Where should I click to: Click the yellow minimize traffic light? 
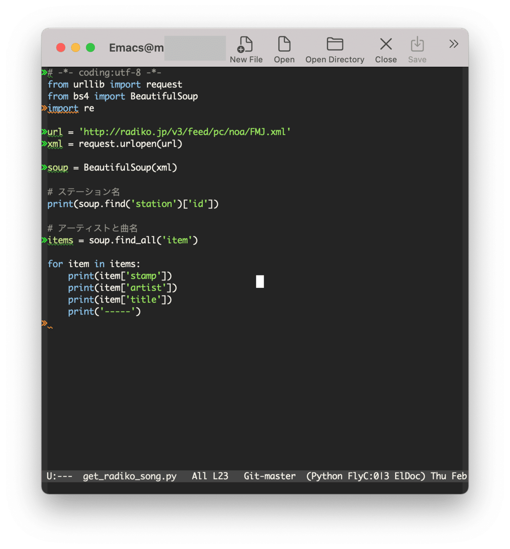click(x=75, y=47)
